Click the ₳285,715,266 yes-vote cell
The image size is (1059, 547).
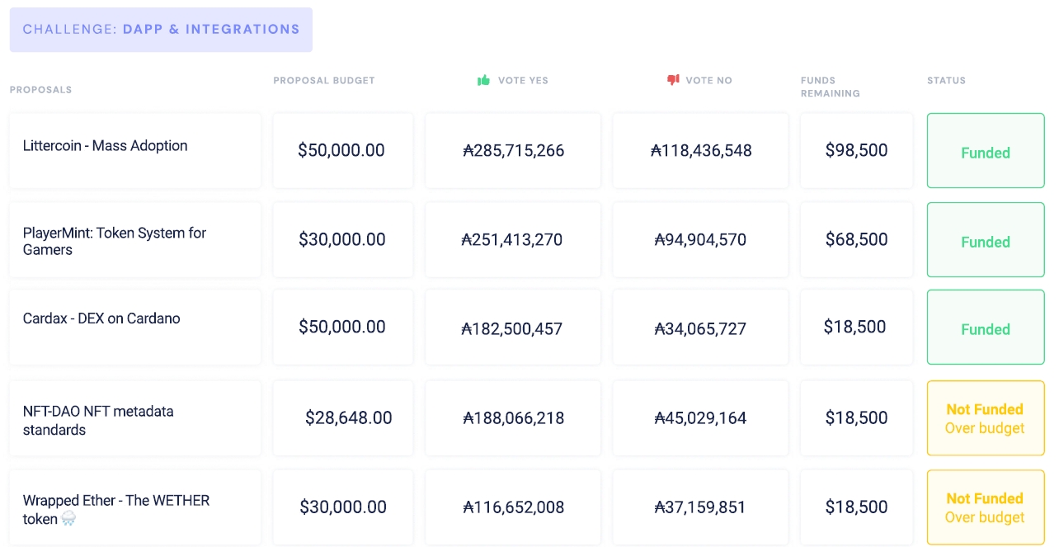click(513, 150)
